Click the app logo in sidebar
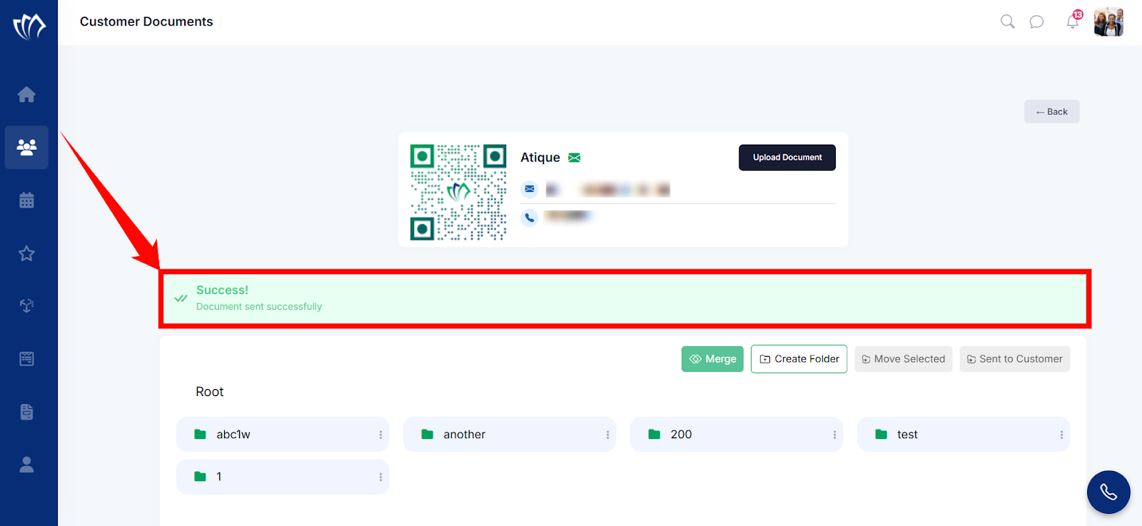This screenshot has width=1142, height=526. (29, 26)
